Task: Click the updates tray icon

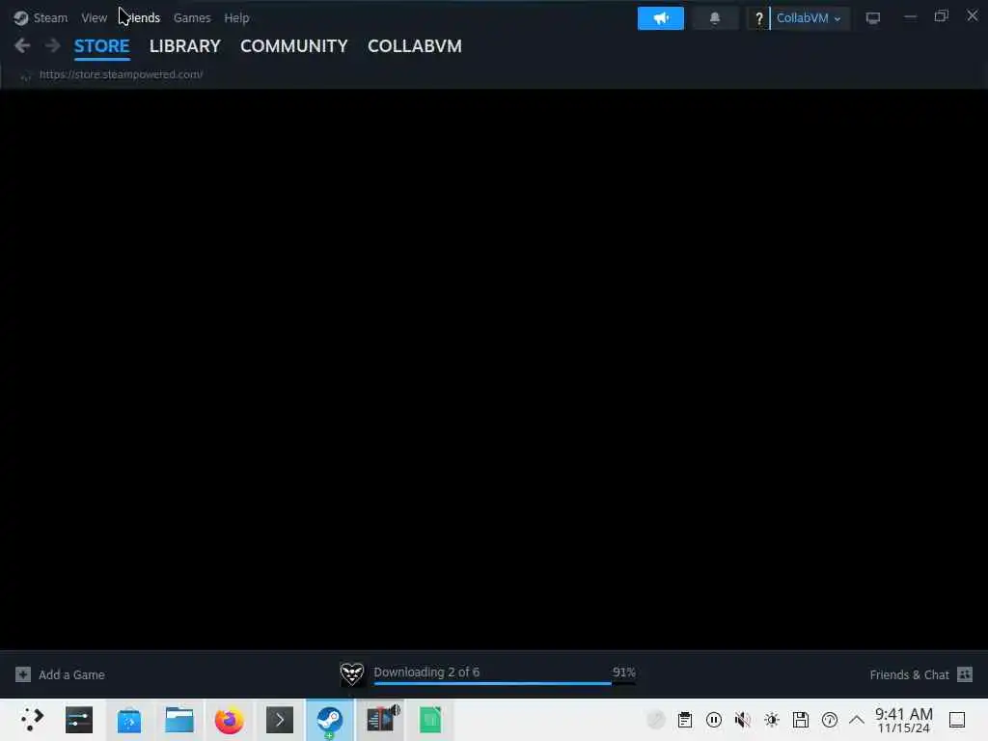Action: pyautogui.click(x=829, y=720)
